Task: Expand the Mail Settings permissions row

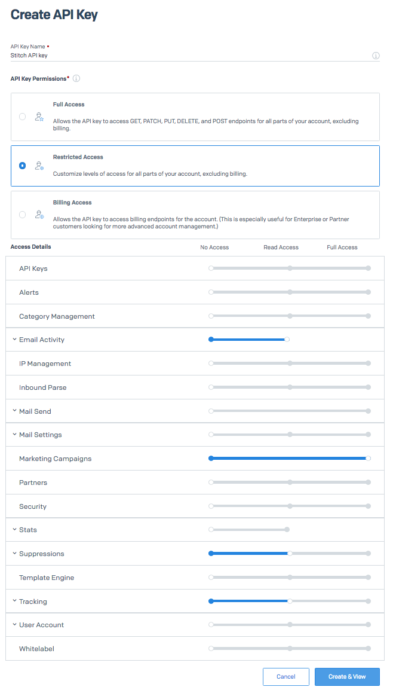Action: [x=14, y=435]
